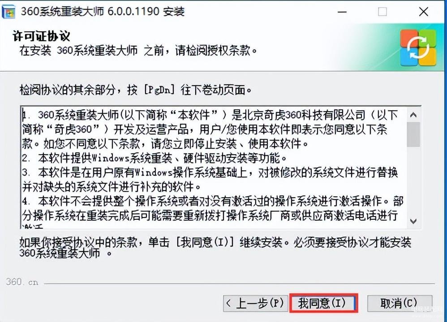This screenshot has width=447, height=322.
Task: Click the colorful 360 reinstall logo in header
Action: (418, 48)
